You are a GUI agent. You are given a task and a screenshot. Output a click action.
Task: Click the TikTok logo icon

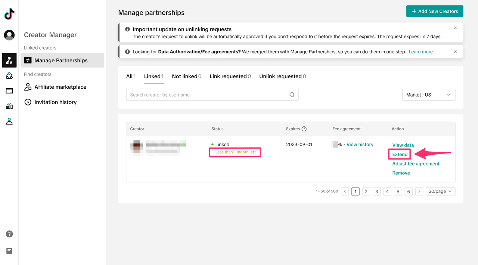click(x=9, y=14)
